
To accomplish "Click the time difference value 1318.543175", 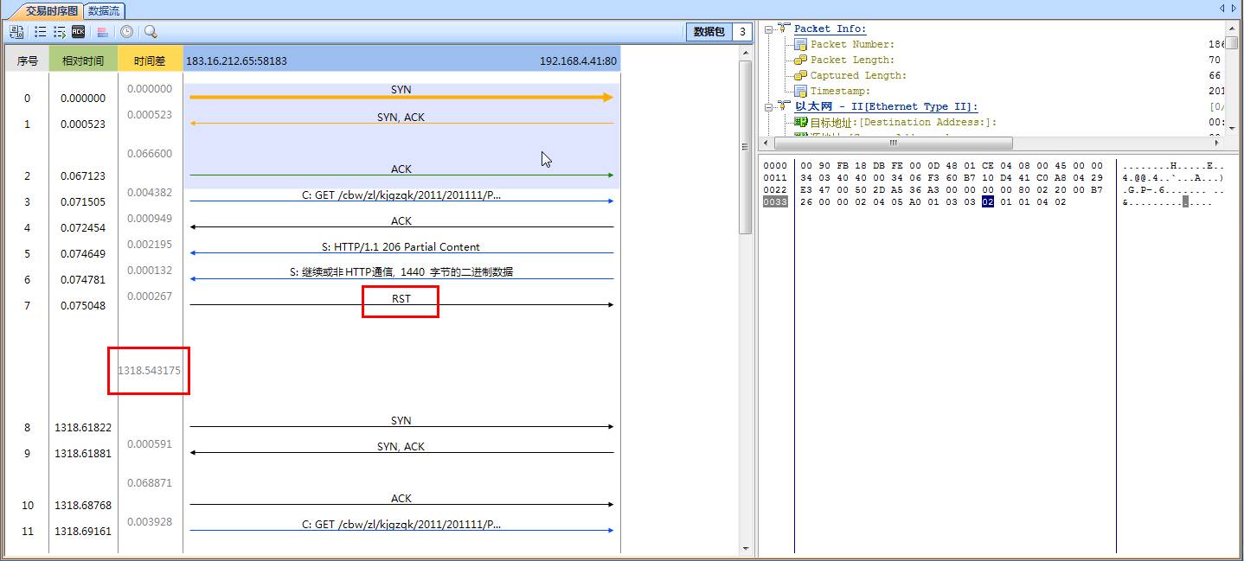I will [x=150, y=370].
